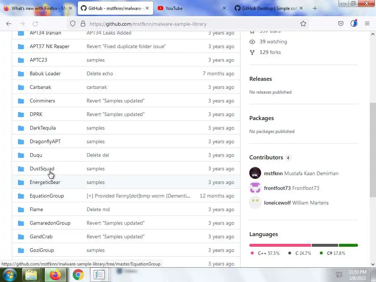This screenshot has width=376, height=282.
Task: Open the Contributors 4 heading link
Action: click(270, 157)
